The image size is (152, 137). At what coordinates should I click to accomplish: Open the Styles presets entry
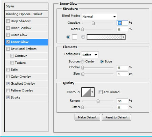pyautogui.click(x=26, y=6)
